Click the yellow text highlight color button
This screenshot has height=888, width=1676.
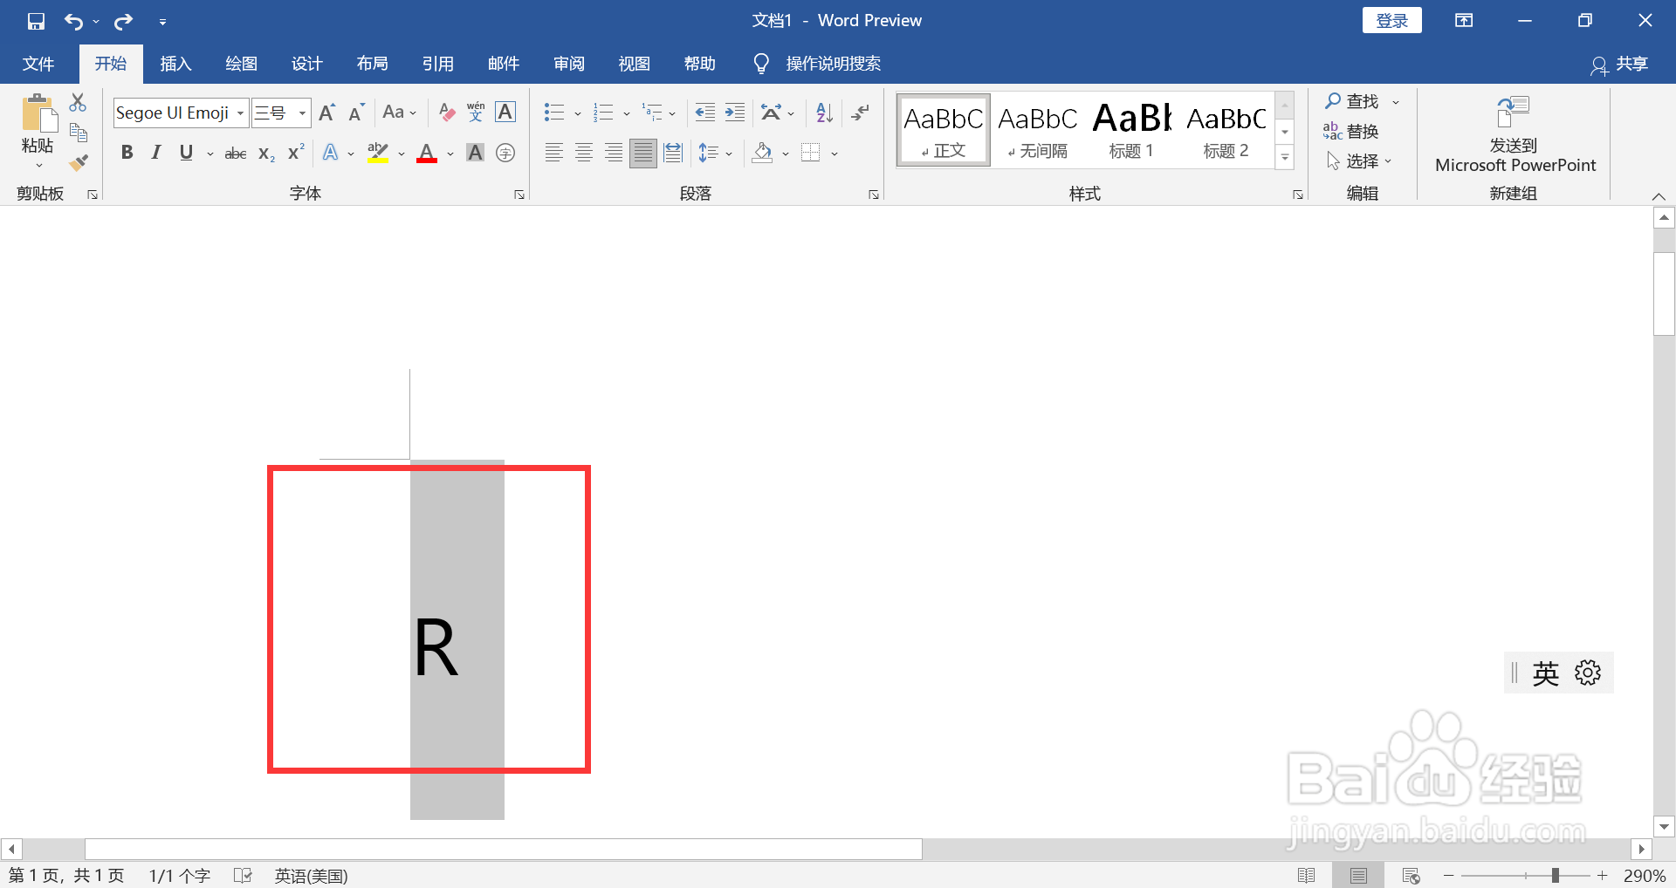[378, 154]
